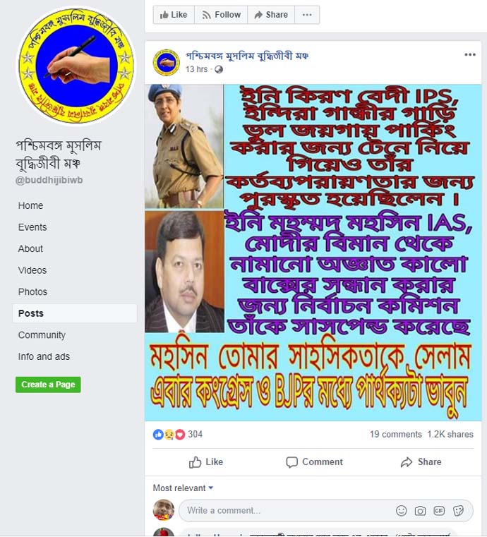The image size is (487, 537).
Task: Follow the page with the Follow button
Action: pyautogui.click(x=221, y=15)
